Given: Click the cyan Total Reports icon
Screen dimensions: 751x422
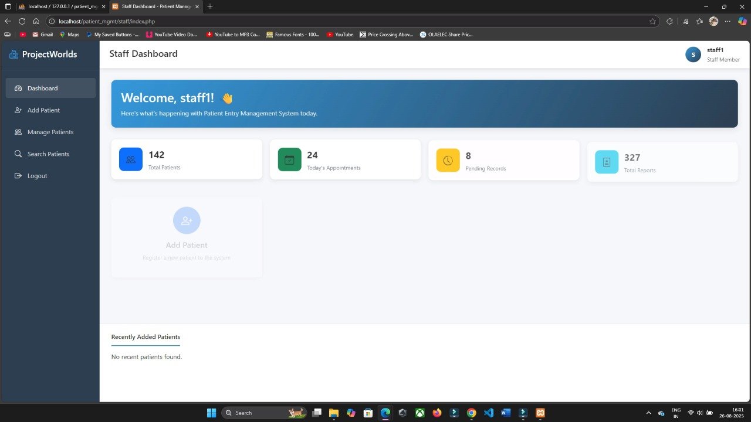Looking at the screenshot, I should [x=606, y=162].
